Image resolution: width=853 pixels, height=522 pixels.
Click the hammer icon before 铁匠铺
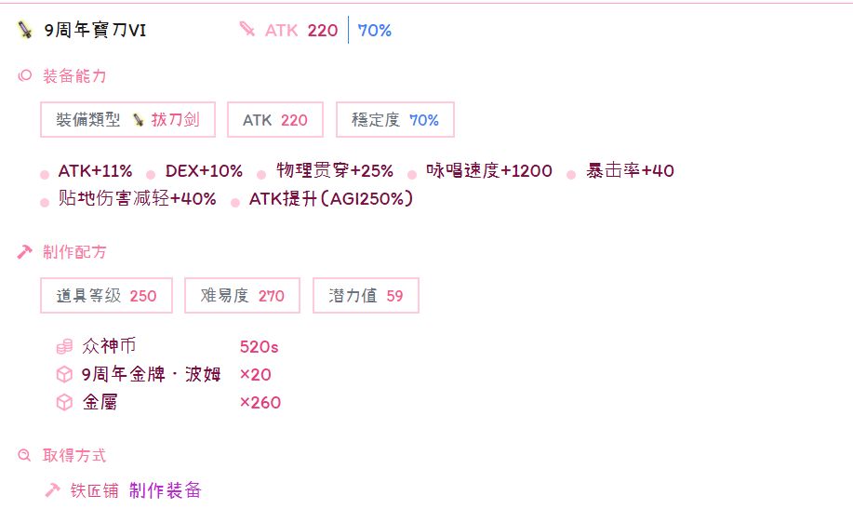tap(53, 490)
